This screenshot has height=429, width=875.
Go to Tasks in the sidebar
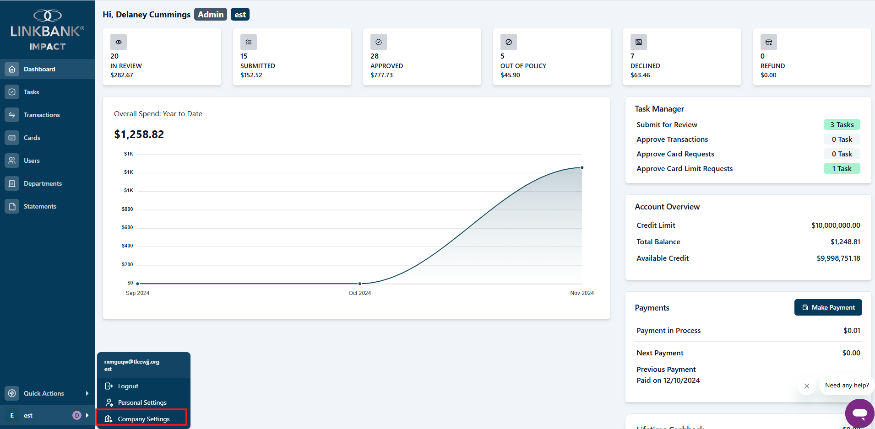coord(48,92)
